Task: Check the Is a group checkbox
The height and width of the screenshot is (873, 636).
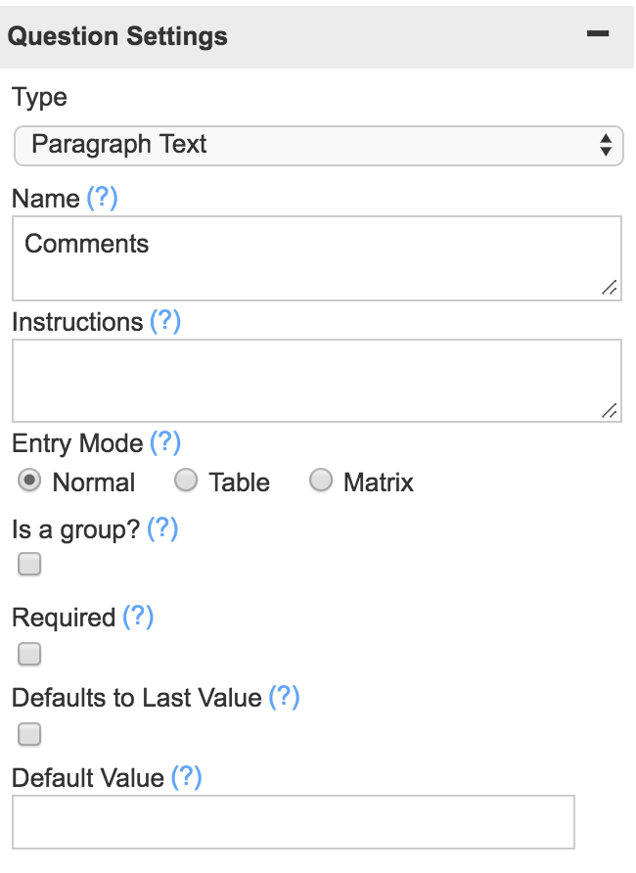Action: click(x=28, y=565)
